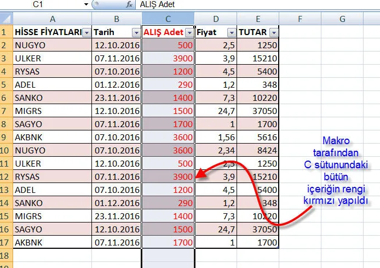Click the red 3900 cell in row 12

point(168,176)
